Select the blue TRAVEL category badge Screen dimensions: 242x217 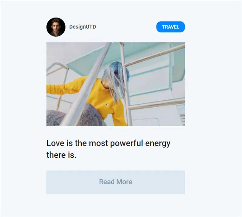[171, 27]
